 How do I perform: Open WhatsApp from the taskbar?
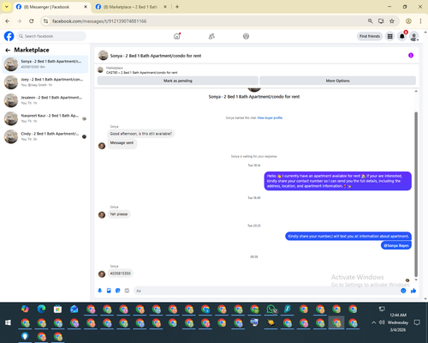270,309
